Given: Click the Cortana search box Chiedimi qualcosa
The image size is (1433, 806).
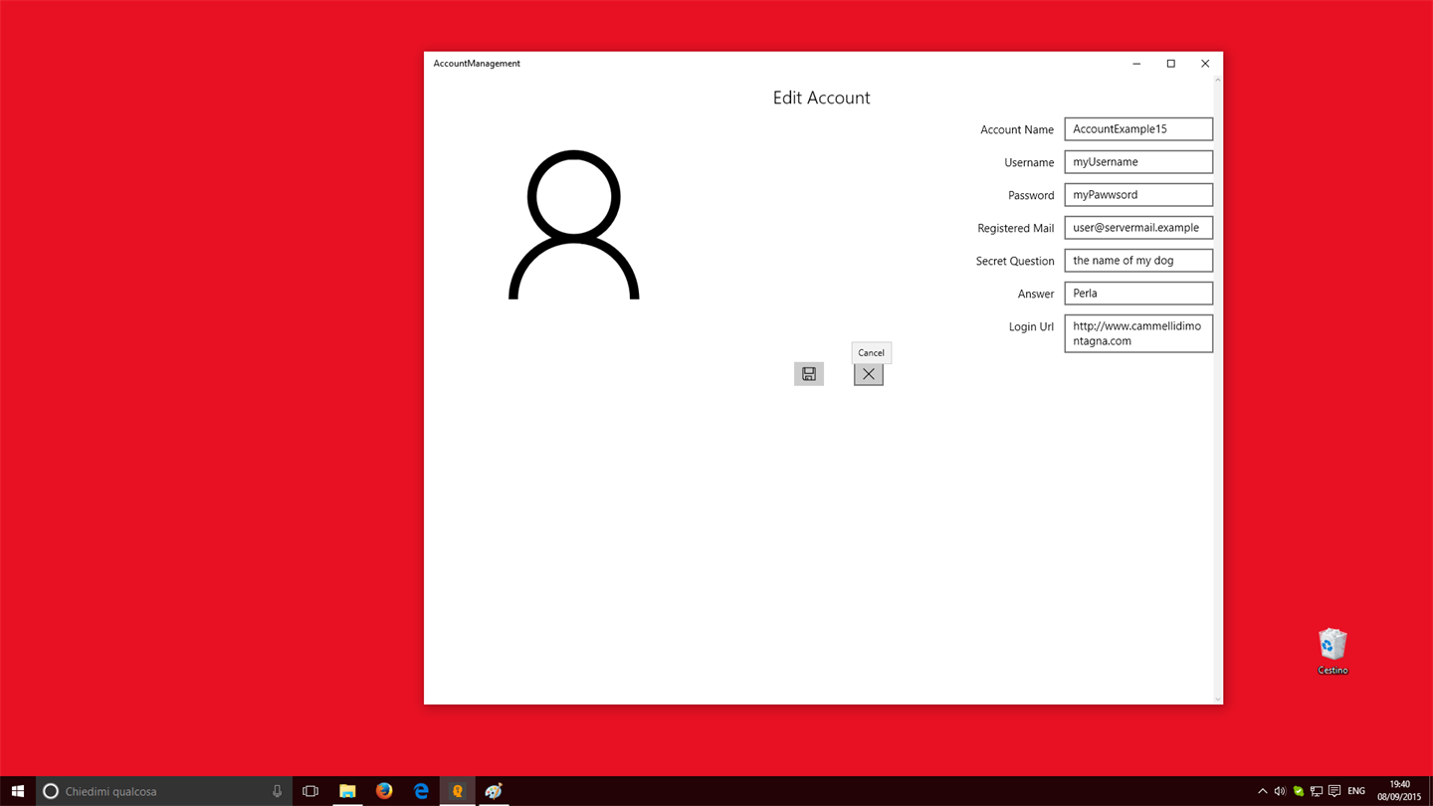Looking at the screenshot, I should point(164,791).
